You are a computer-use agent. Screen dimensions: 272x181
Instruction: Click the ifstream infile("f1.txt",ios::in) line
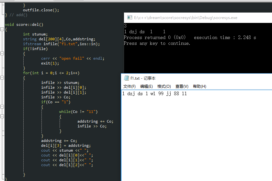[x=62, y=44]
